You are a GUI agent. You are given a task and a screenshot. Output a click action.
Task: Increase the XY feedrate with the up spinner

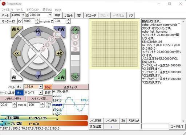[37, 20]
